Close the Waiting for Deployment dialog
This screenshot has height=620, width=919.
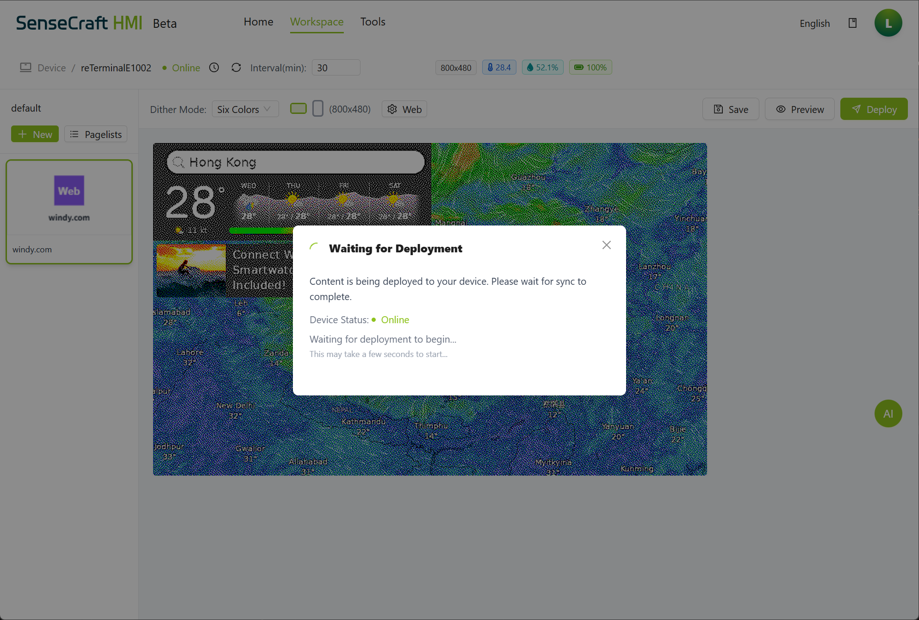(606, 245)
